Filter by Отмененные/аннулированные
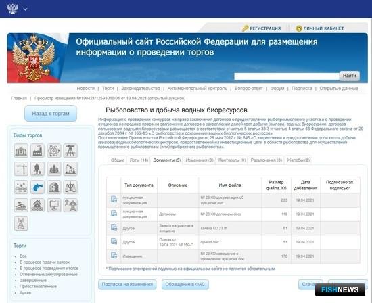372x303 pixels. (49, 275)
